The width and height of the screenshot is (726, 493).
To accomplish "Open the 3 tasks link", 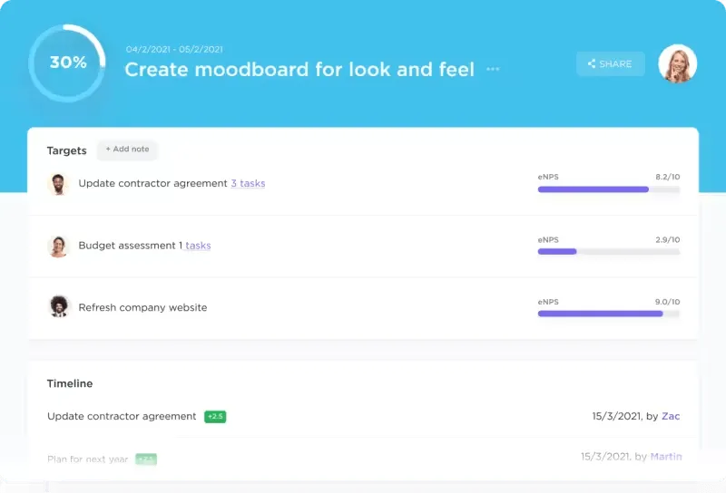I will (248, 184).
